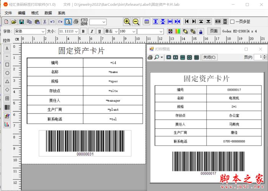Click the 页面 page setup button

point(214,31)
